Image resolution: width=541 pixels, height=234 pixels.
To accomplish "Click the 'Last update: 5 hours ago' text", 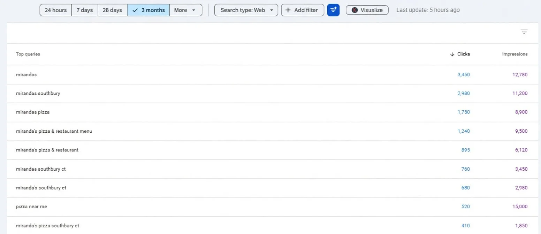I will 428,10.
